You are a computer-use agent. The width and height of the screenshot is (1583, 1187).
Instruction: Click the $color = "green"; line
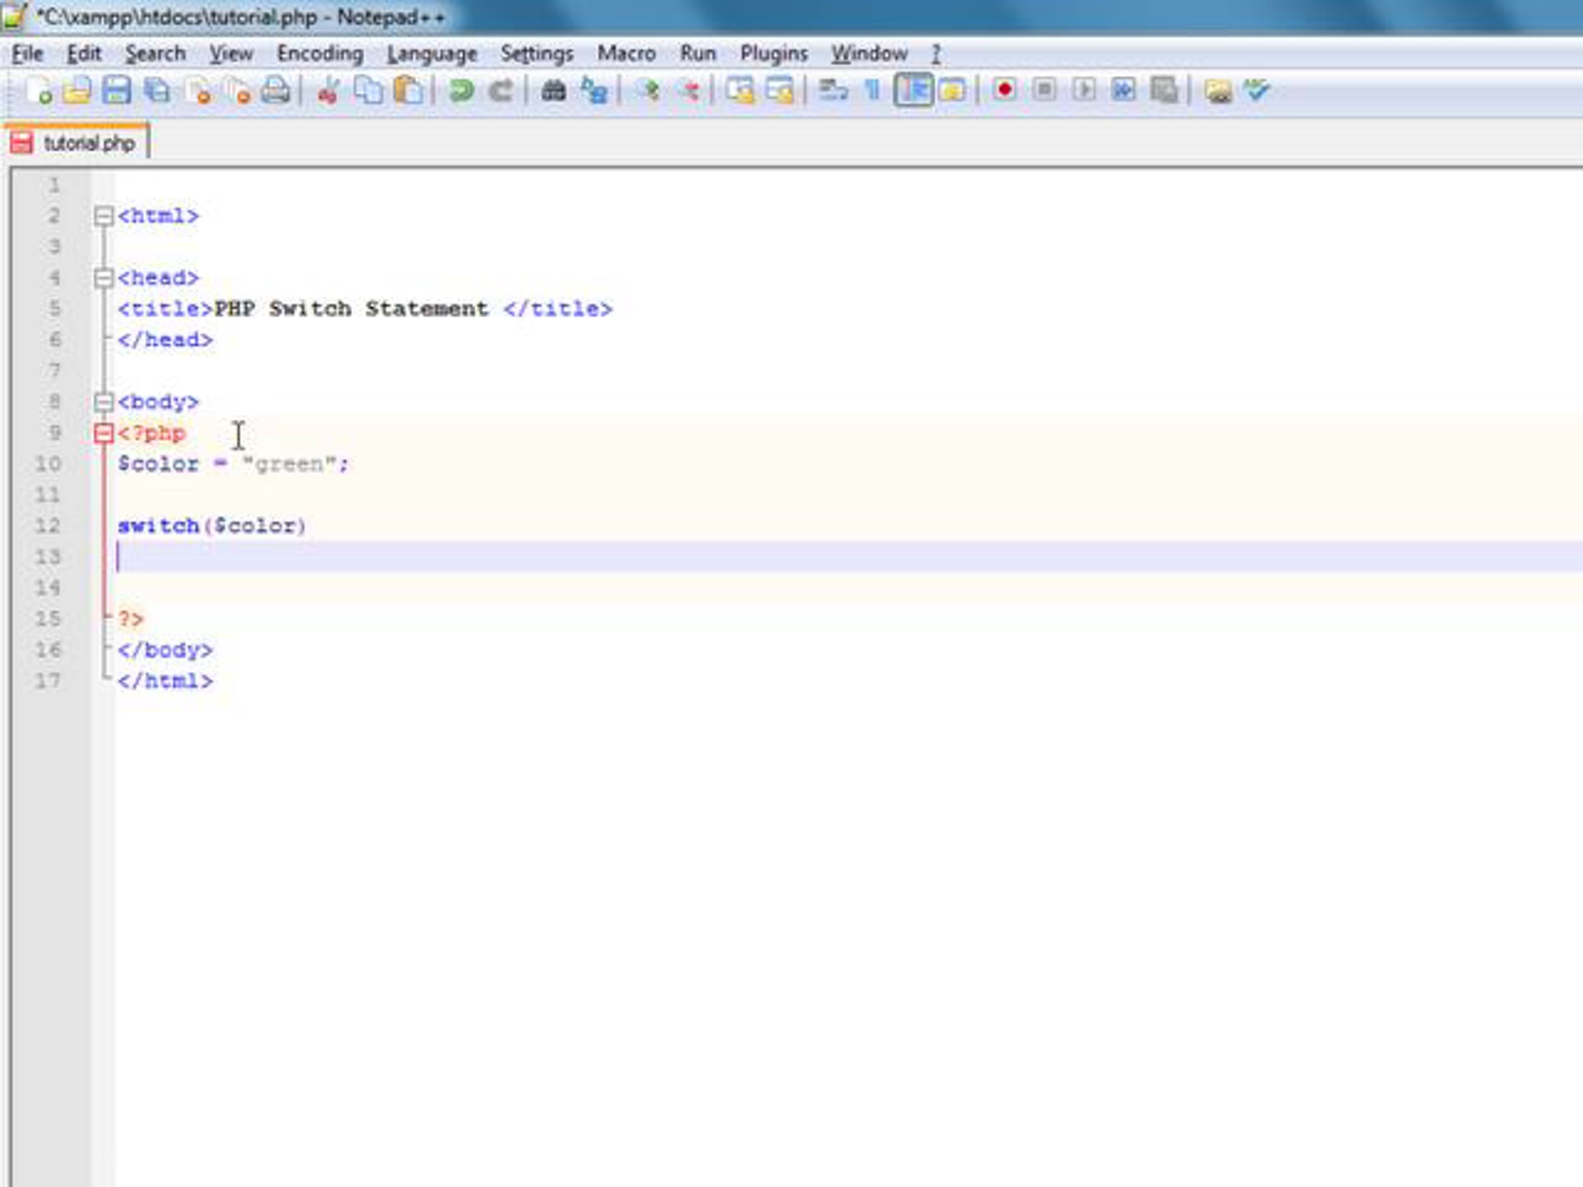click(233, 464)
